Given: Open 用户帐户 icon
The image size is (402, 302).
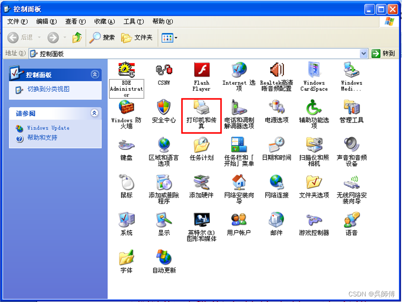Looking at the screenshot, I should click(239, 220).
